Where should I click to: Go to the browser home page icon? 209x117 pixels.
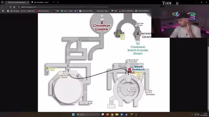14,7
